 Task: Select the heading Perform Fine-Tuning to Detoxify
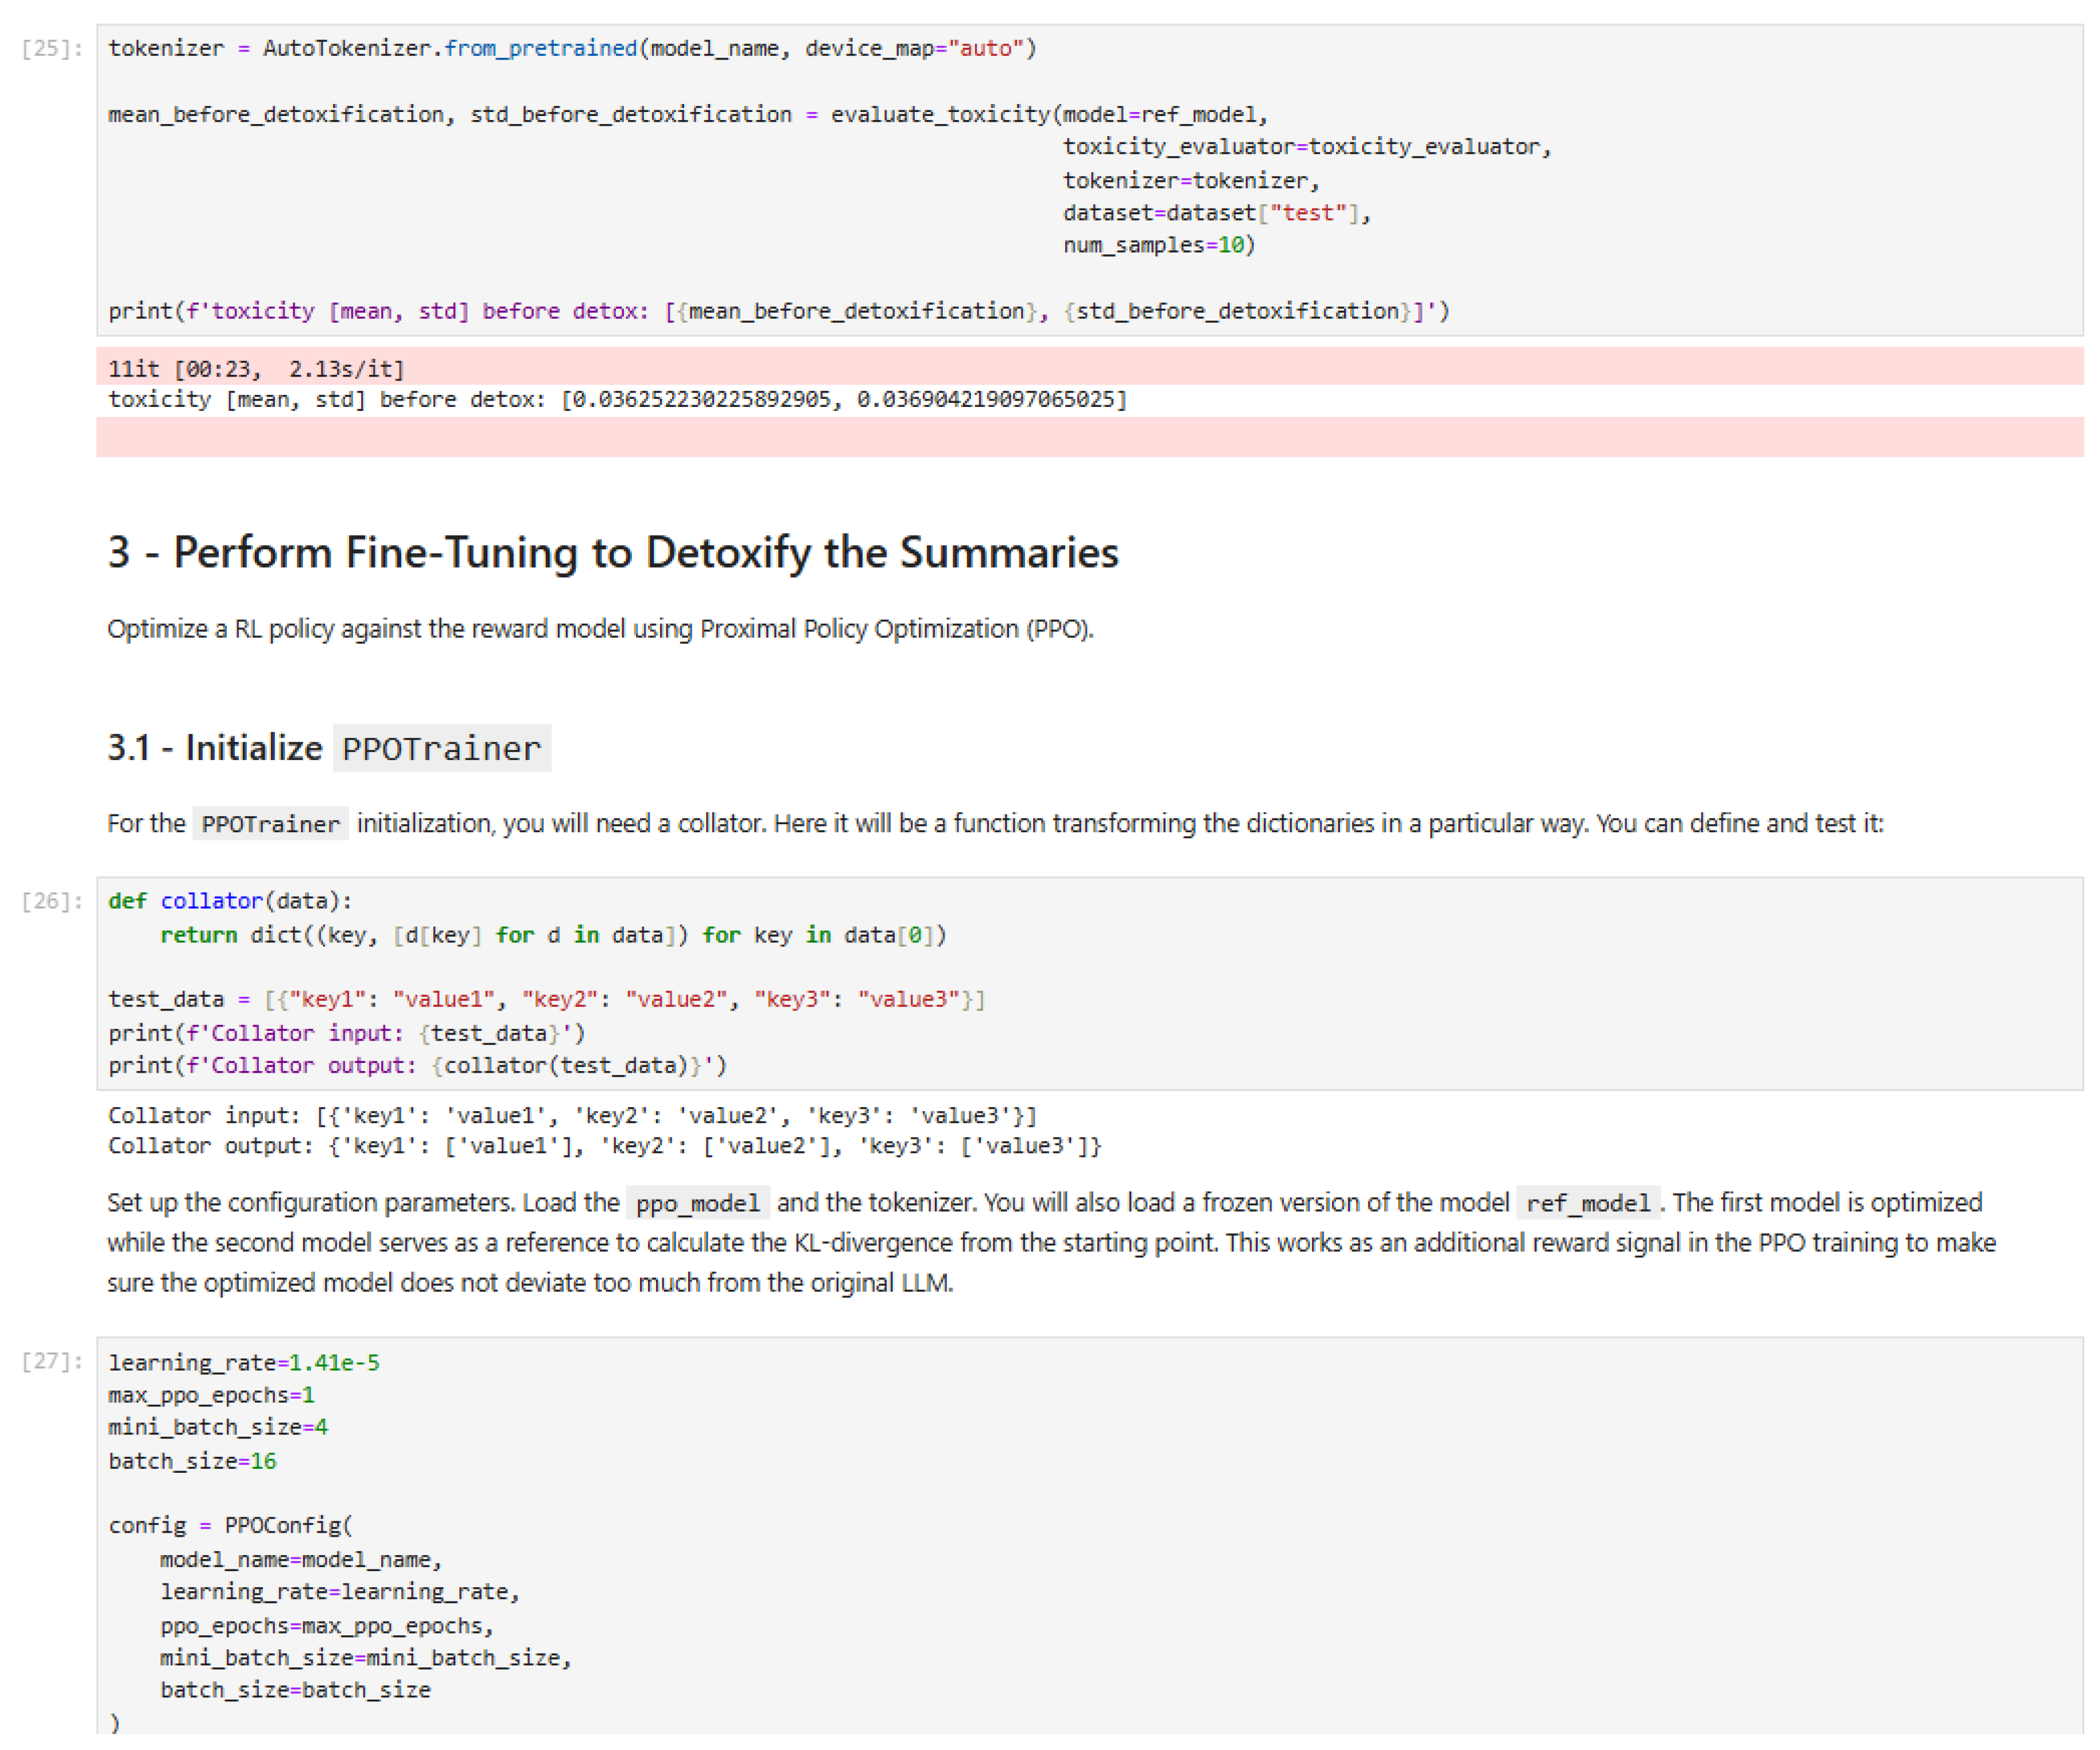(613, 553)
